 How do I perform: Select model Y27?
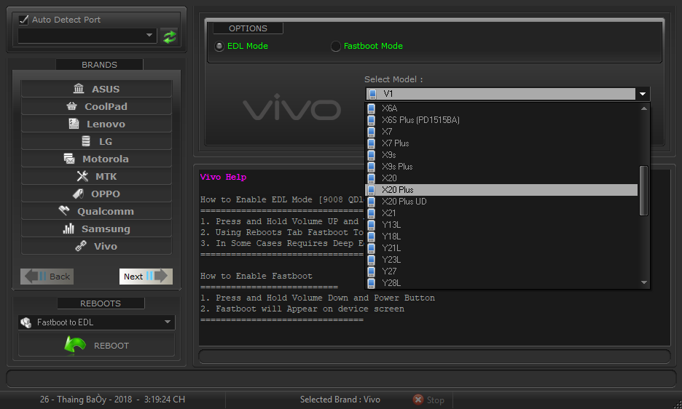(501, 271)
